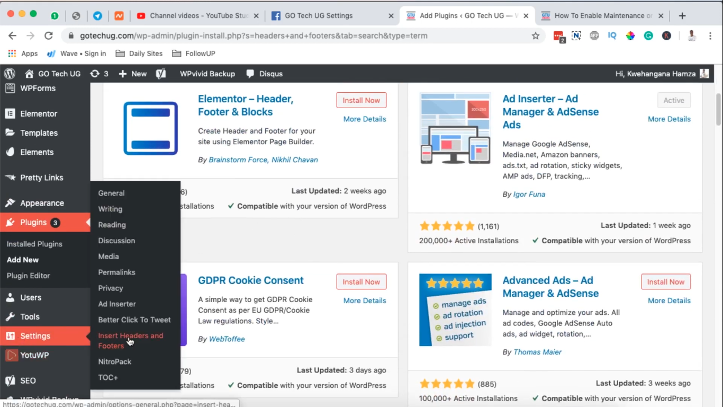Viewport: 723px width, 407px height.
Task: Select Ad Inserter in the Settings flyout
Action: [x=117, y=304]
